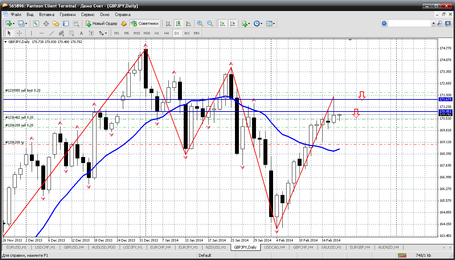
Task: Select the equidistant channel tool
Action: point(62,33)
